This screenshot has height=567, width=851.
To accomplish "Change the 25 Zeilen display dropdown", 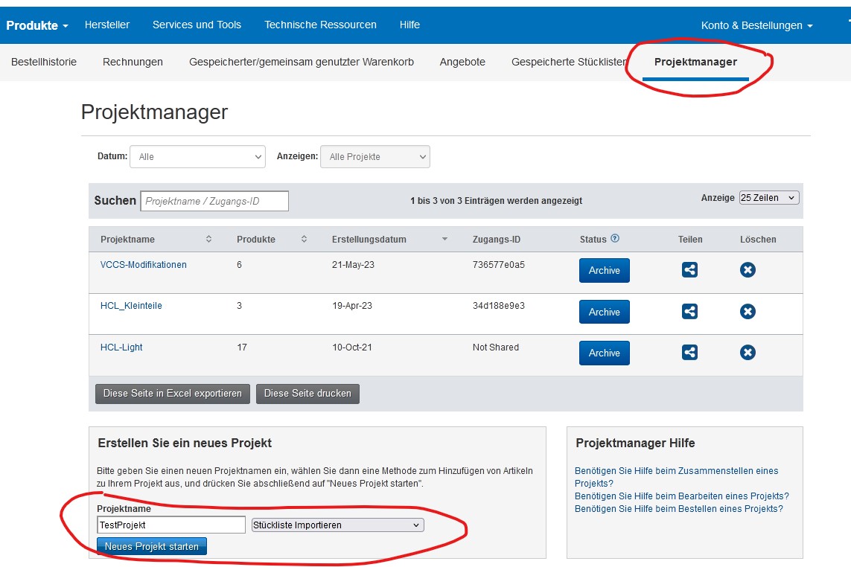I will (x=768, y=198).
